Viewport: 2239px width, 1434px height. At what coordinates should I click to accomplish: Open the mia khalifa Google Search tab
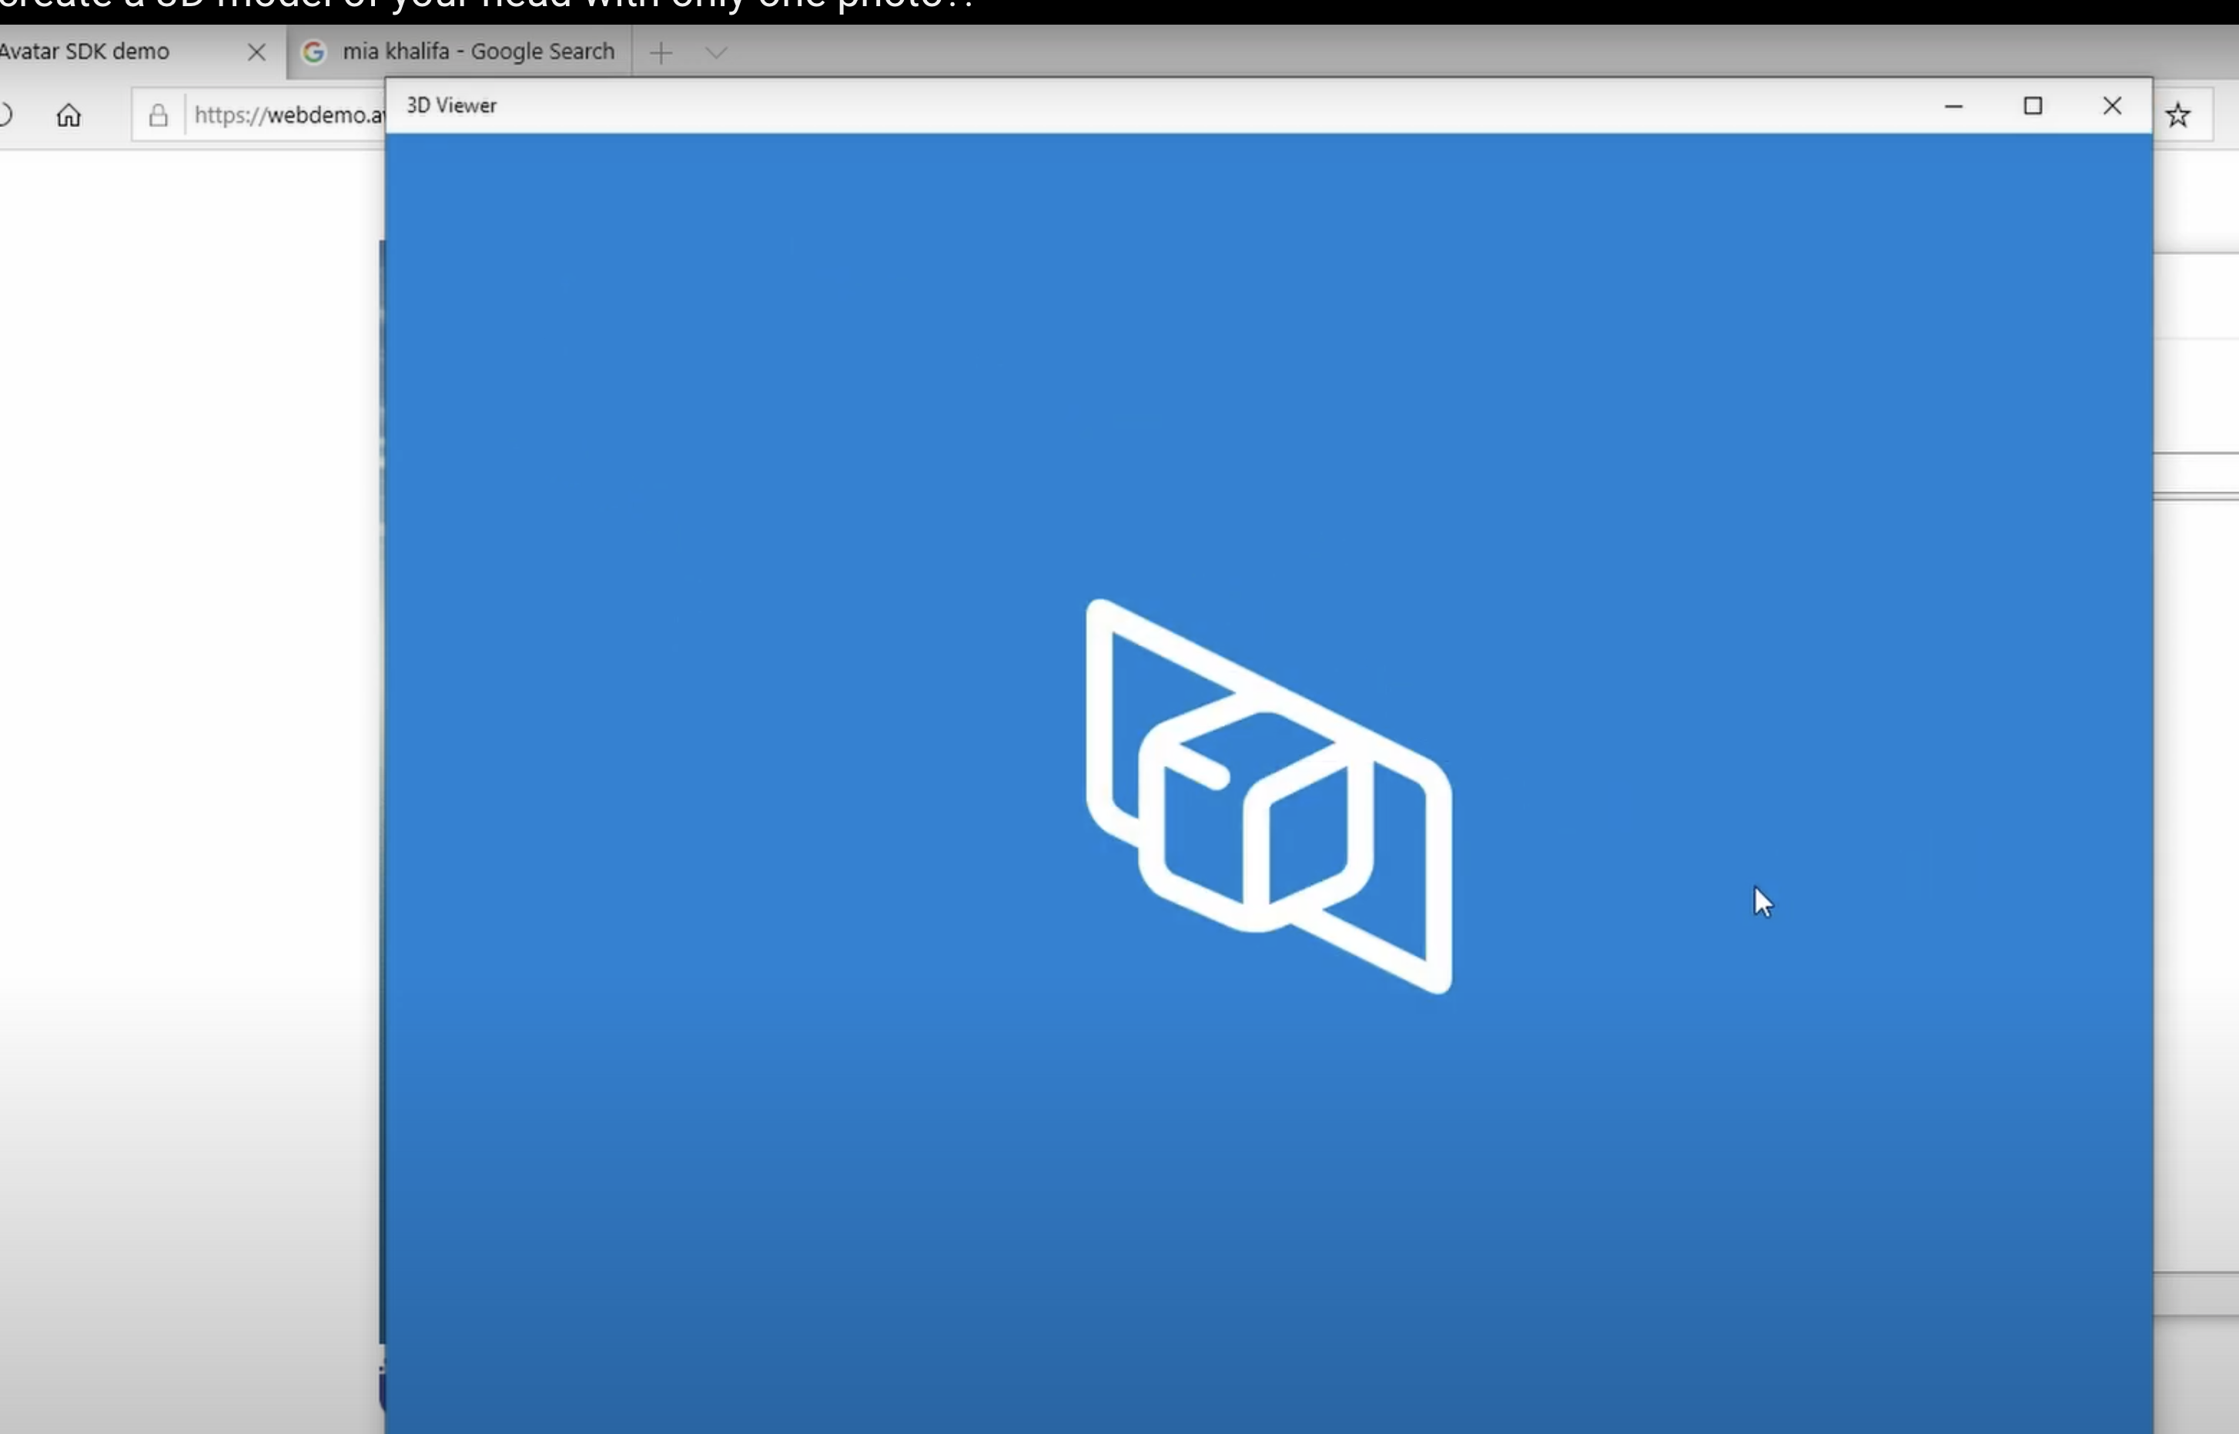click(x=477, y=52)
